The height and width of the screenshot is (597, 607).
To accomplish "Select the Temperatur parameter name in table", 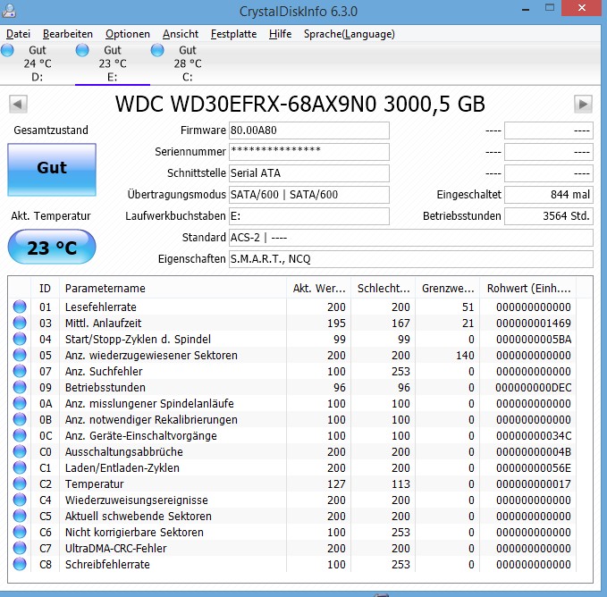I will coord(94,484).
